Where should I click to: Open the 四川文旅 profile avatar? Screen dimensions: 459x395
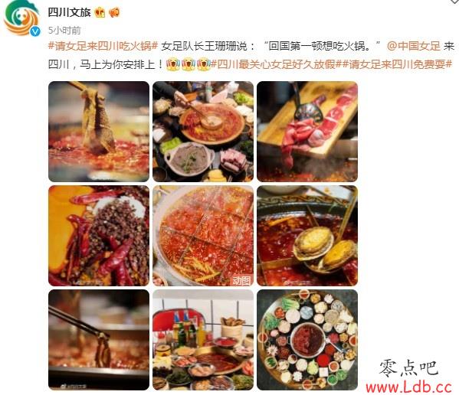point(21,18)
